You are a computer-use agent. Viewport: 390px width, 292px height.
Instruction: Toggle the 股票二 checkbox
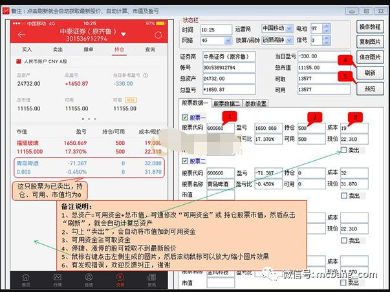(185, 161)
